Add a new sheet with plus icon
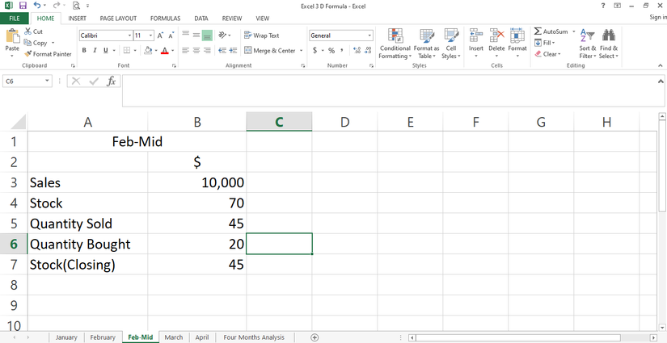Viewport: 667px width, 343px height. coord(315,337)
